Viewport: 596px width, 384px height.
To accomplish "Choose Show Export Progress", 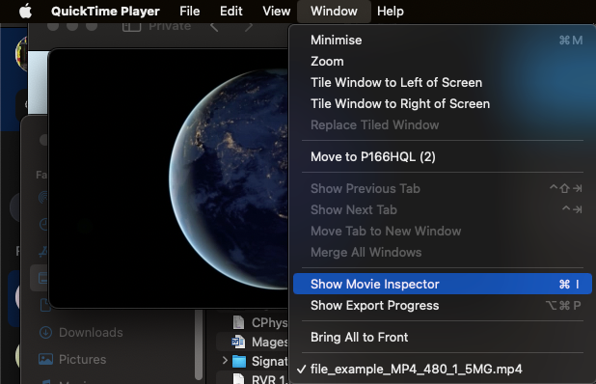I will point(443,305).
